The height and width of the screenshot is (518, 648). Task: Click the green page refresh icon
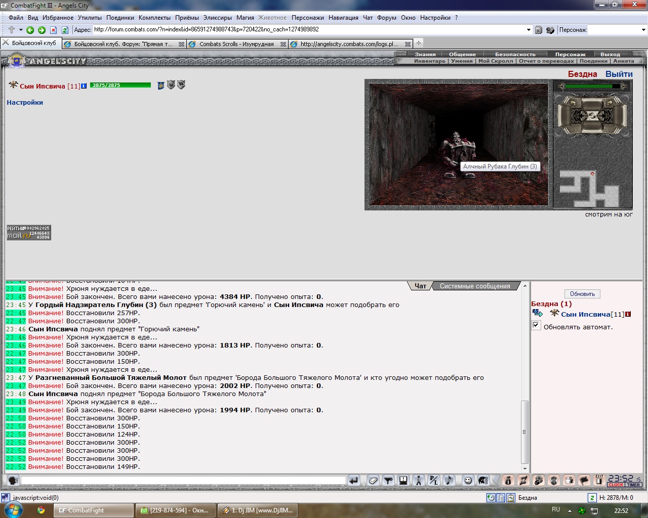65,30
